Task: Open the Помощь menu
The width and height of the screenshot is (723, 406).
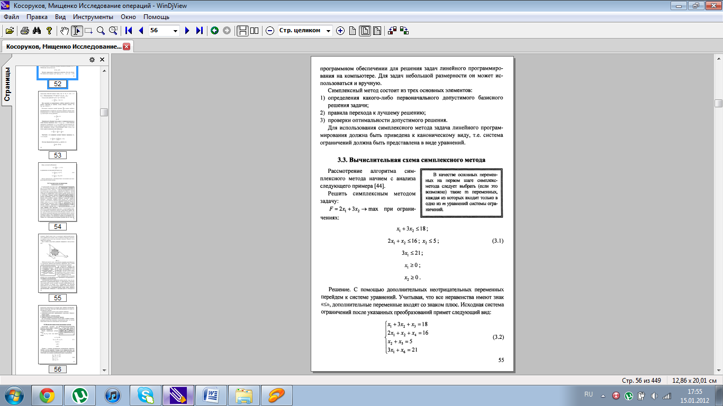Action: pos(156,17)
